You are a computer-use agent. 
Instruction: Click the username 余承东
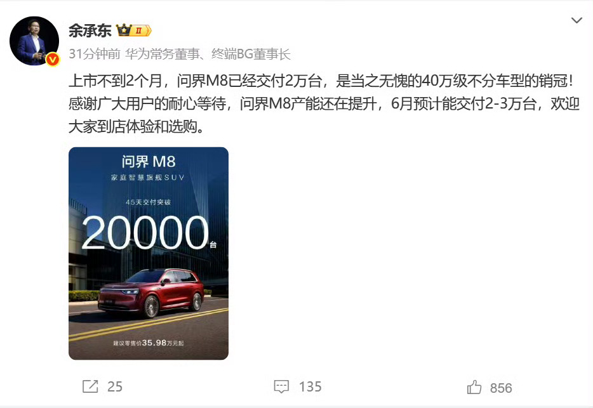point(90,30)
